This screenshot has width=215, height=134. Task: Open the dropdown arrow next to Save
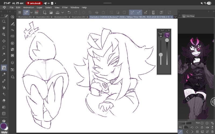point(63,12)
